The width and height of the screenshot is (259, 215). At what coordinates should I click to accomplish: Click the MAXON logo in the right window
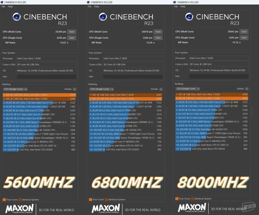pos(192,208)
